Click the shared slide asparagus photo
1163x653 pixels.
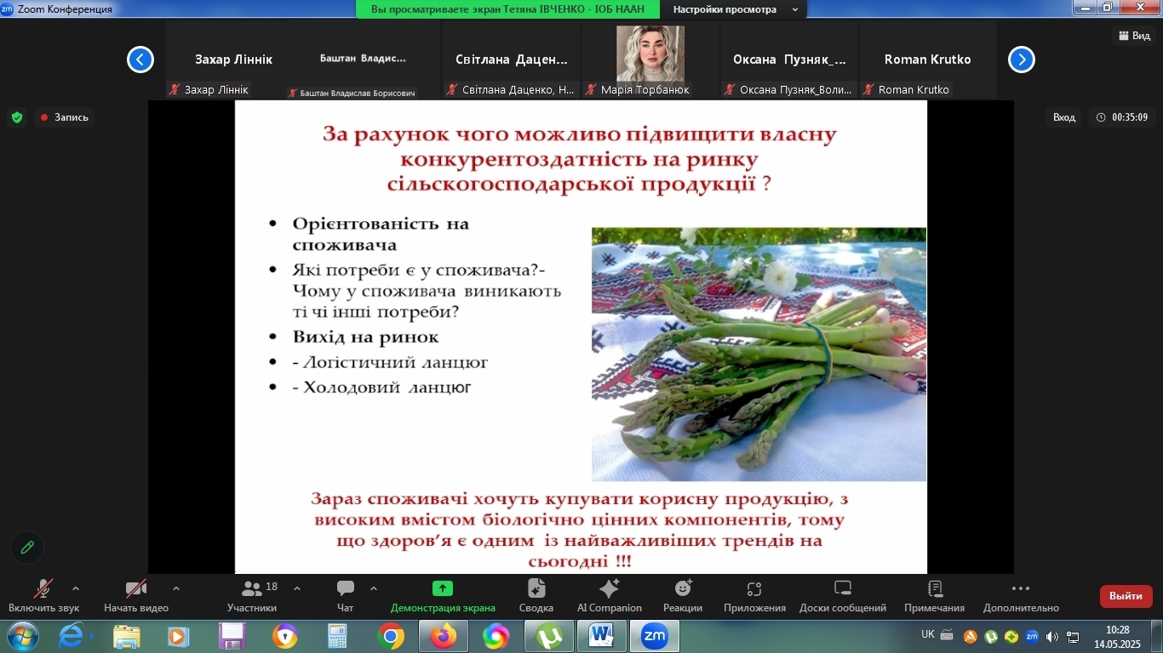pos(759,354)
